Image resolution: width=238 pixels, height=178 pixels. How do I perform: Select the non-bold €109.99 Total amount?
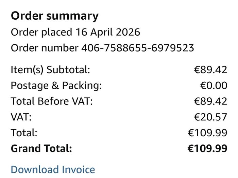tap(207, 133)
